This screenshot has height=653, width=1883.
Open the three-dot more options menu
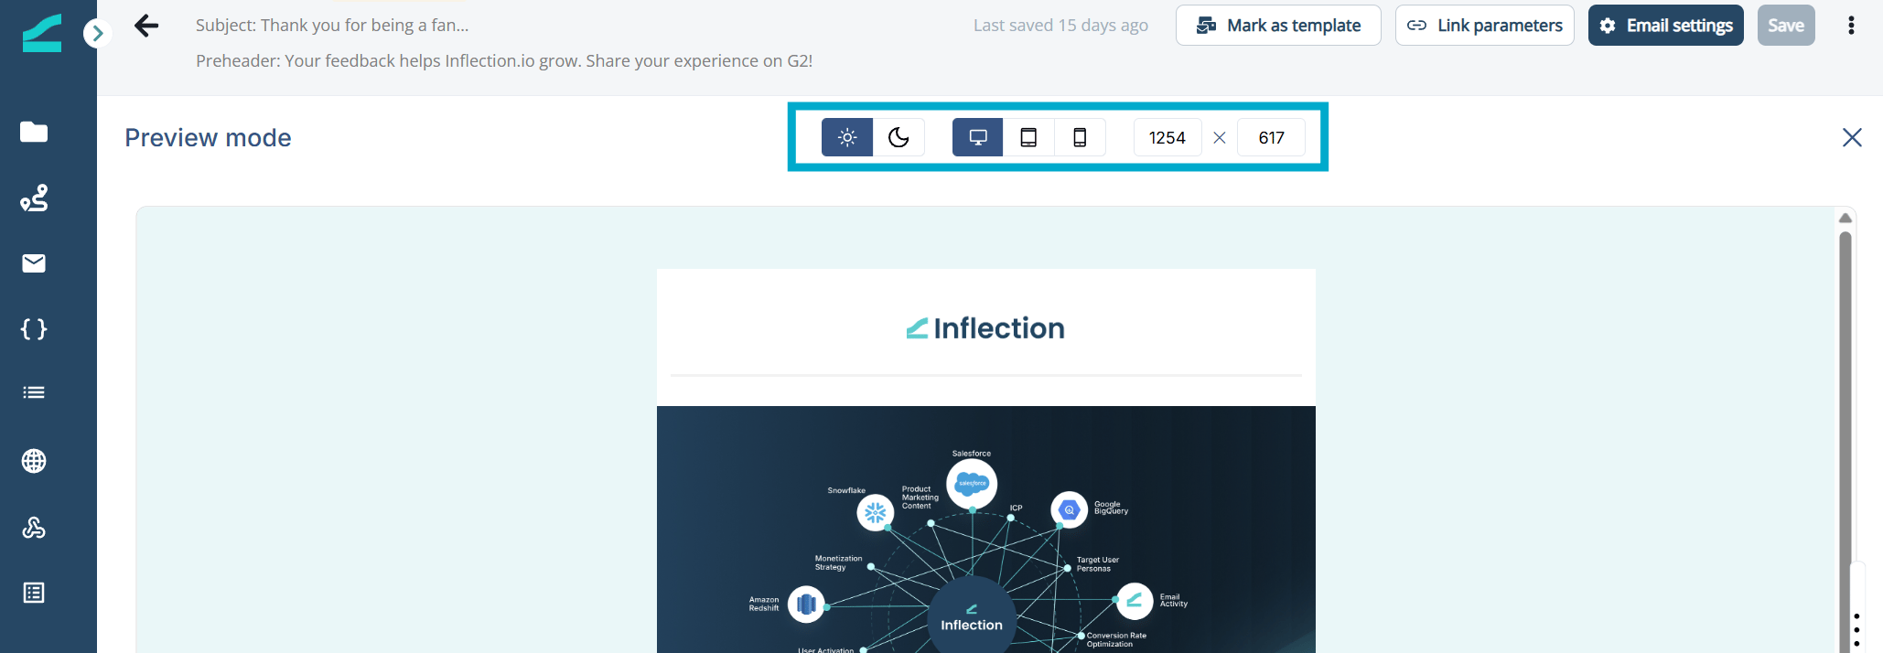[x=1851, y=26]
